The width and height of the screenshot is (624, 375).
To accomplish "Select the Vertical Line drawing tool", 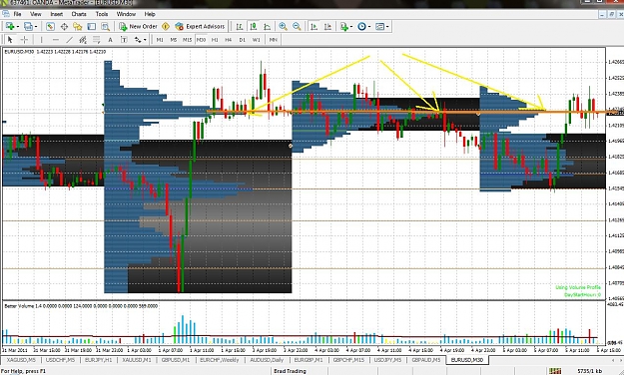I will pos(41,39).
